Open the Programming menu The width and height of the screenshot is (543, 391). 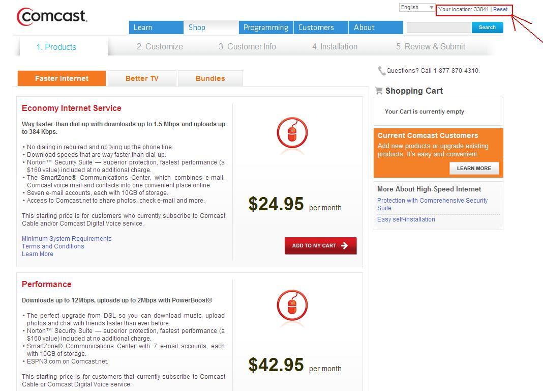(266, 27)
